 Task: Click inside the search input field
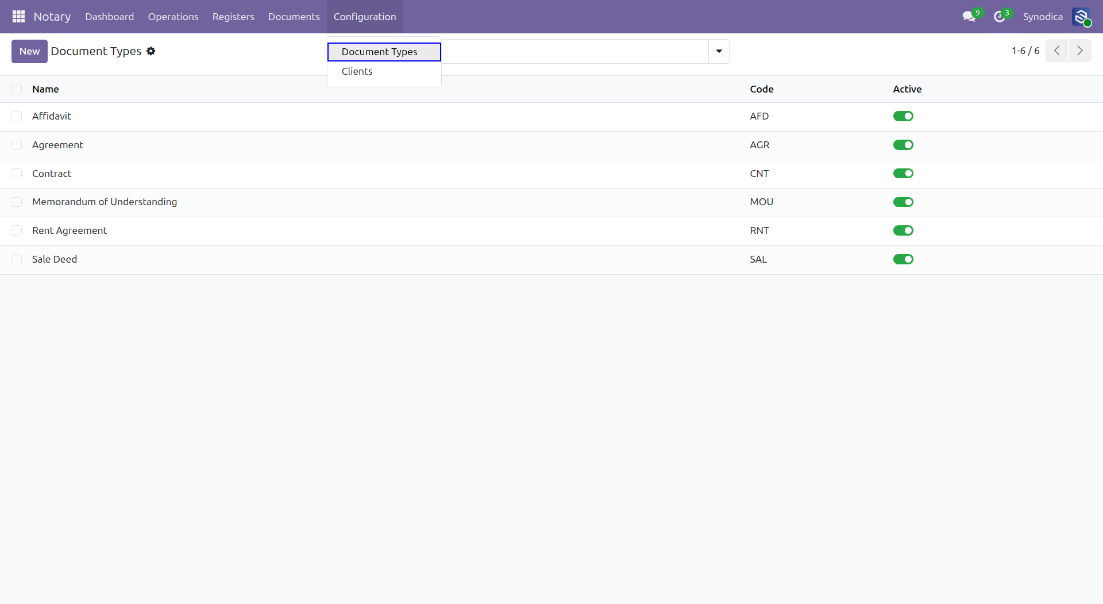574,51
